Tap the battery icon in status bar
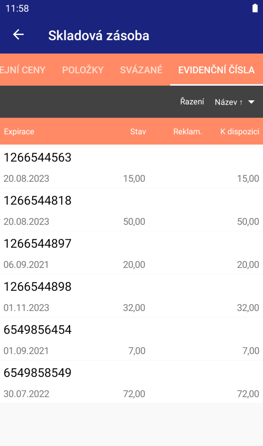The image size is (263, 446). pos(255,8)
